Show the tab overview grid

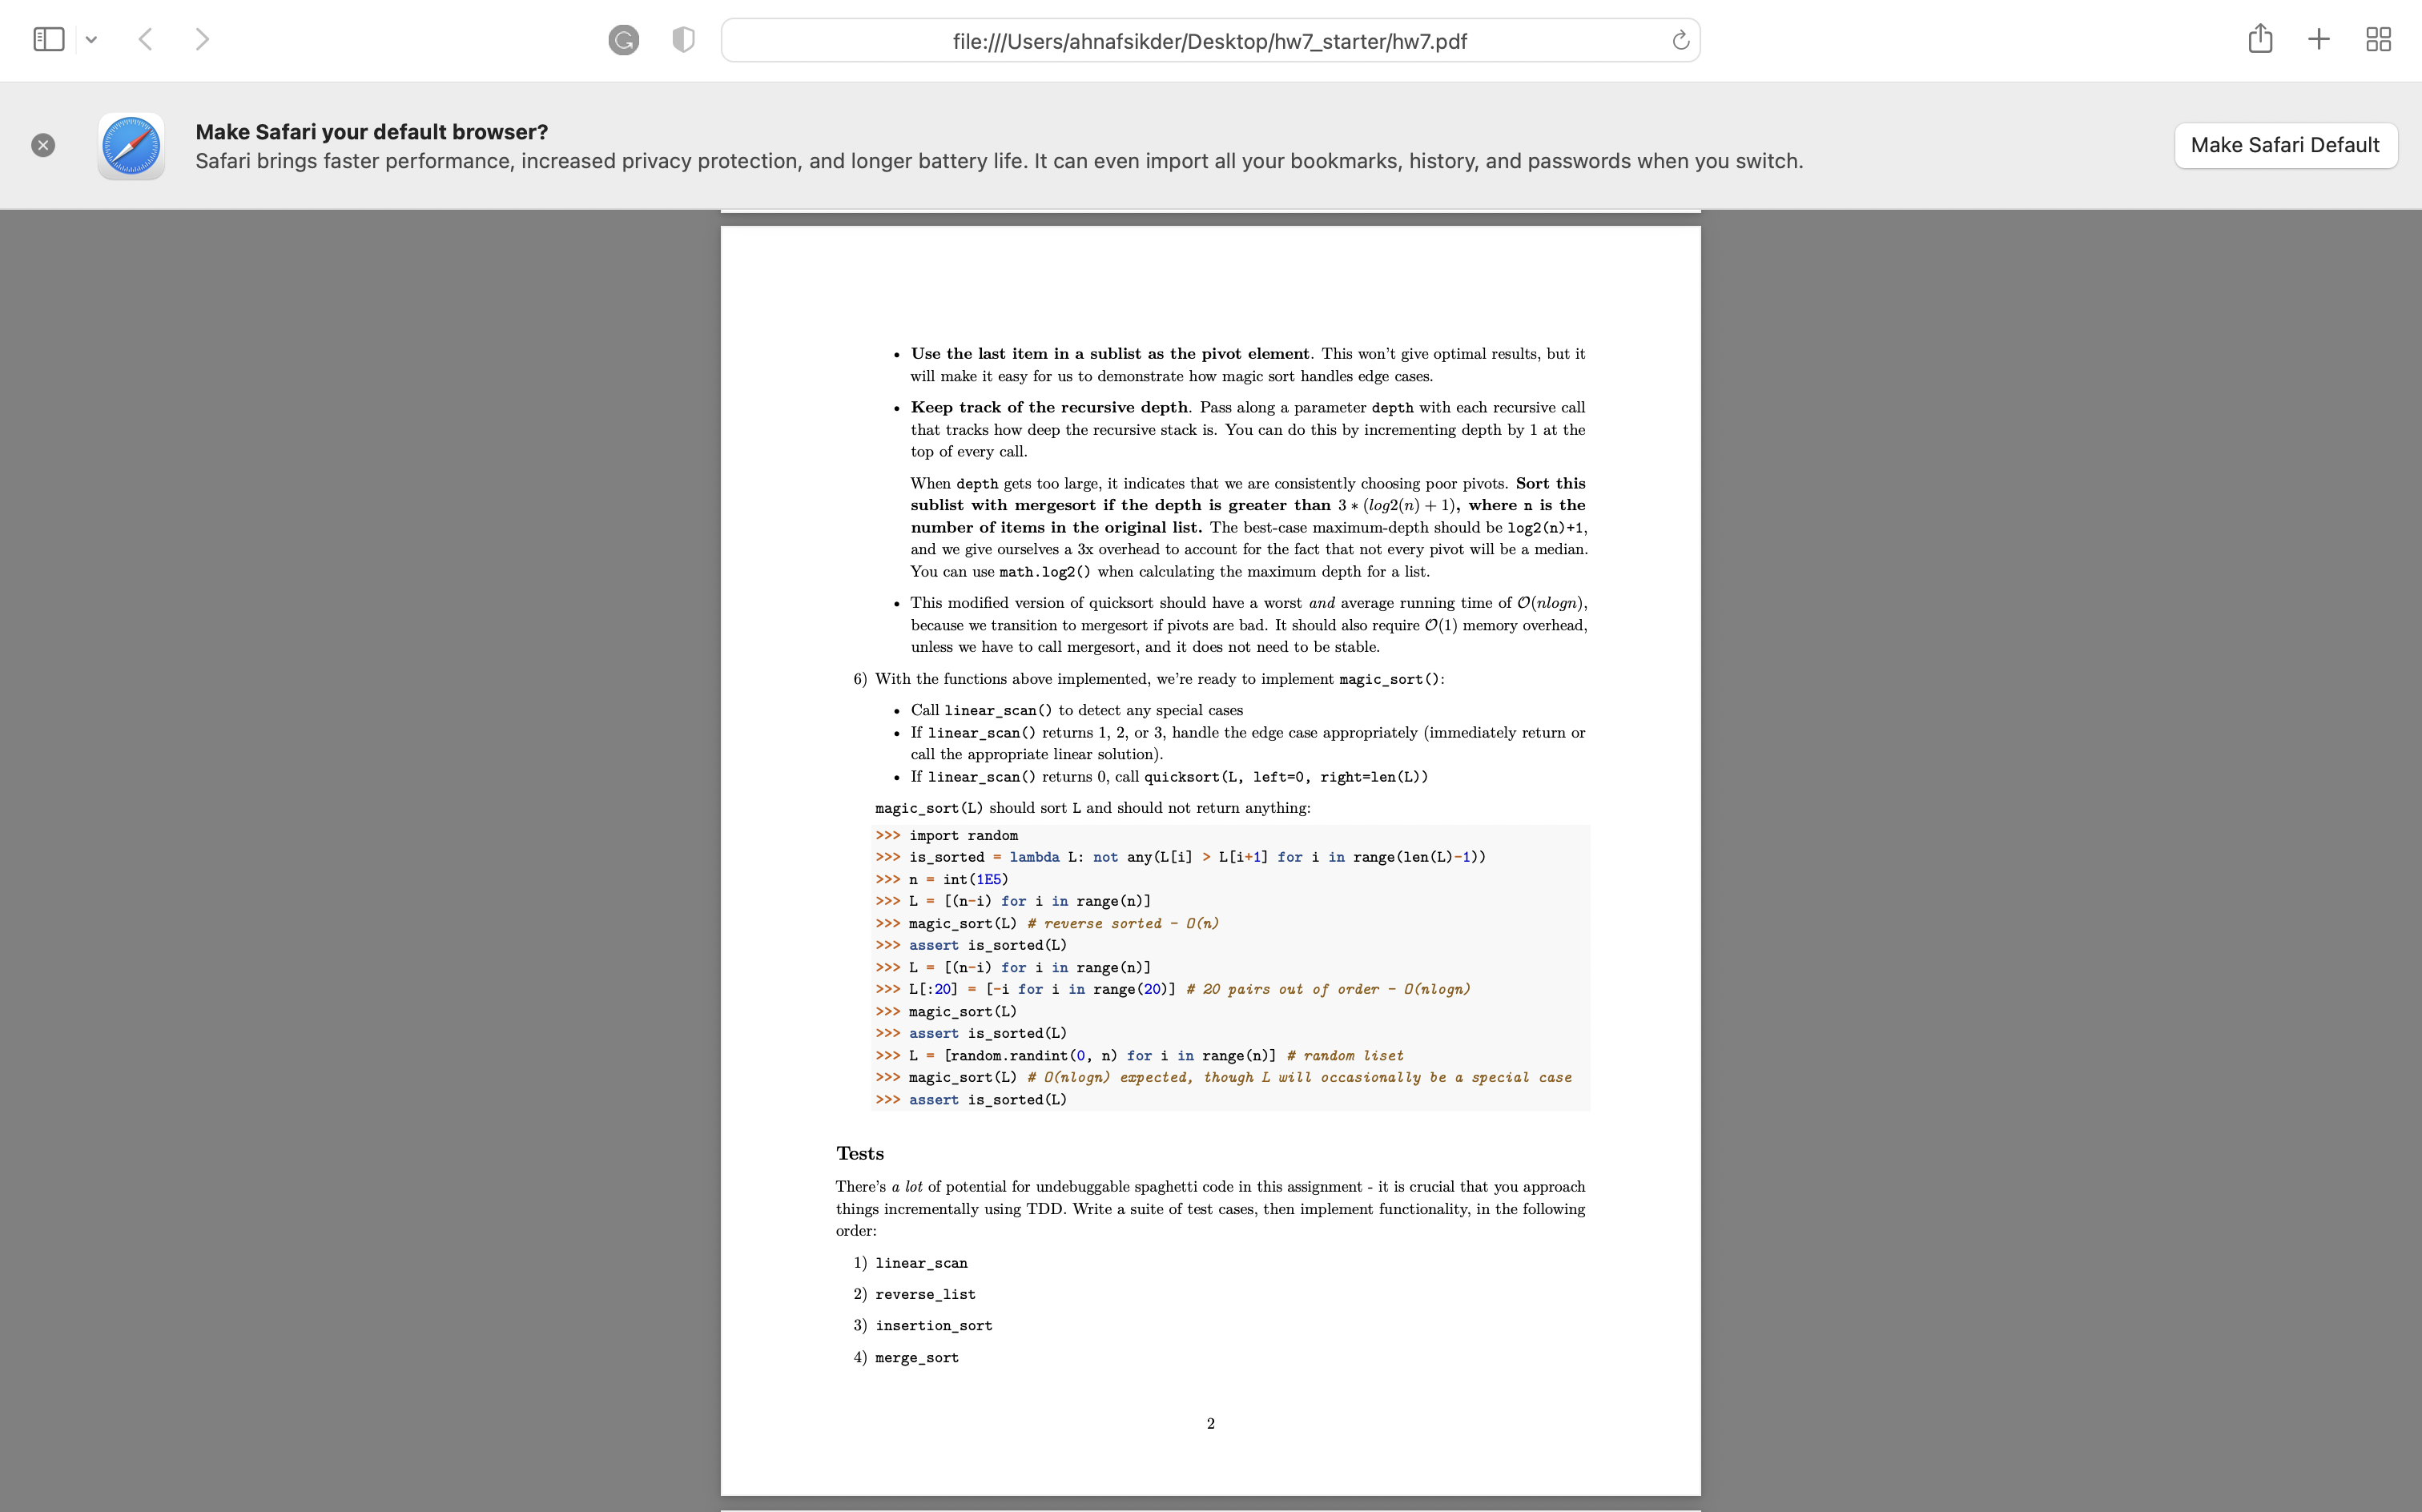[2378, 40]
